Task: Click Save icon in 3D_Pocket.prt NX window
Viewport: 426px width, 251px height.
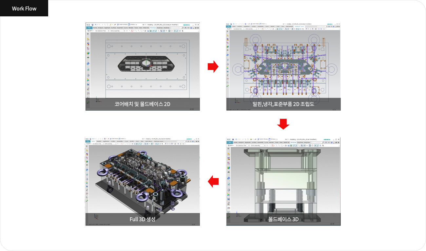Action: click(92, 25)
